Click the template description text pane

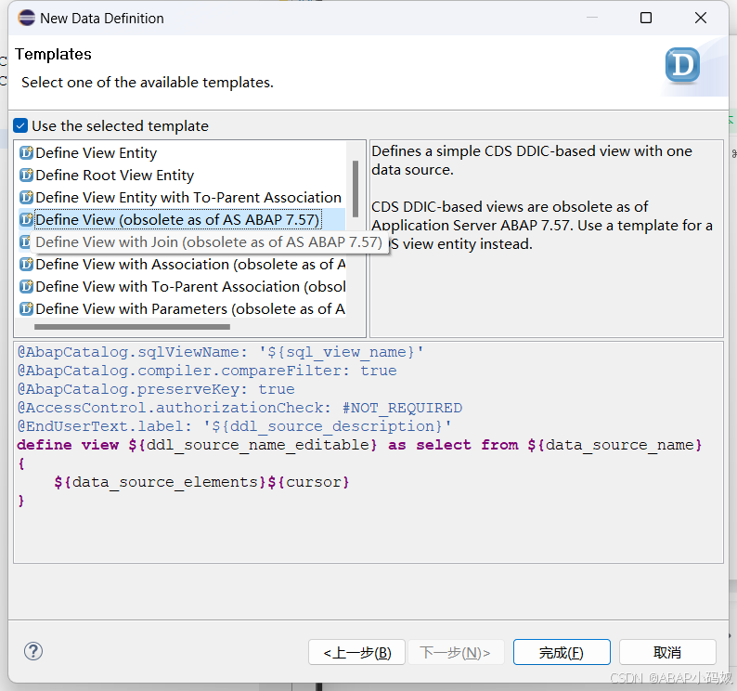(546, 239)
